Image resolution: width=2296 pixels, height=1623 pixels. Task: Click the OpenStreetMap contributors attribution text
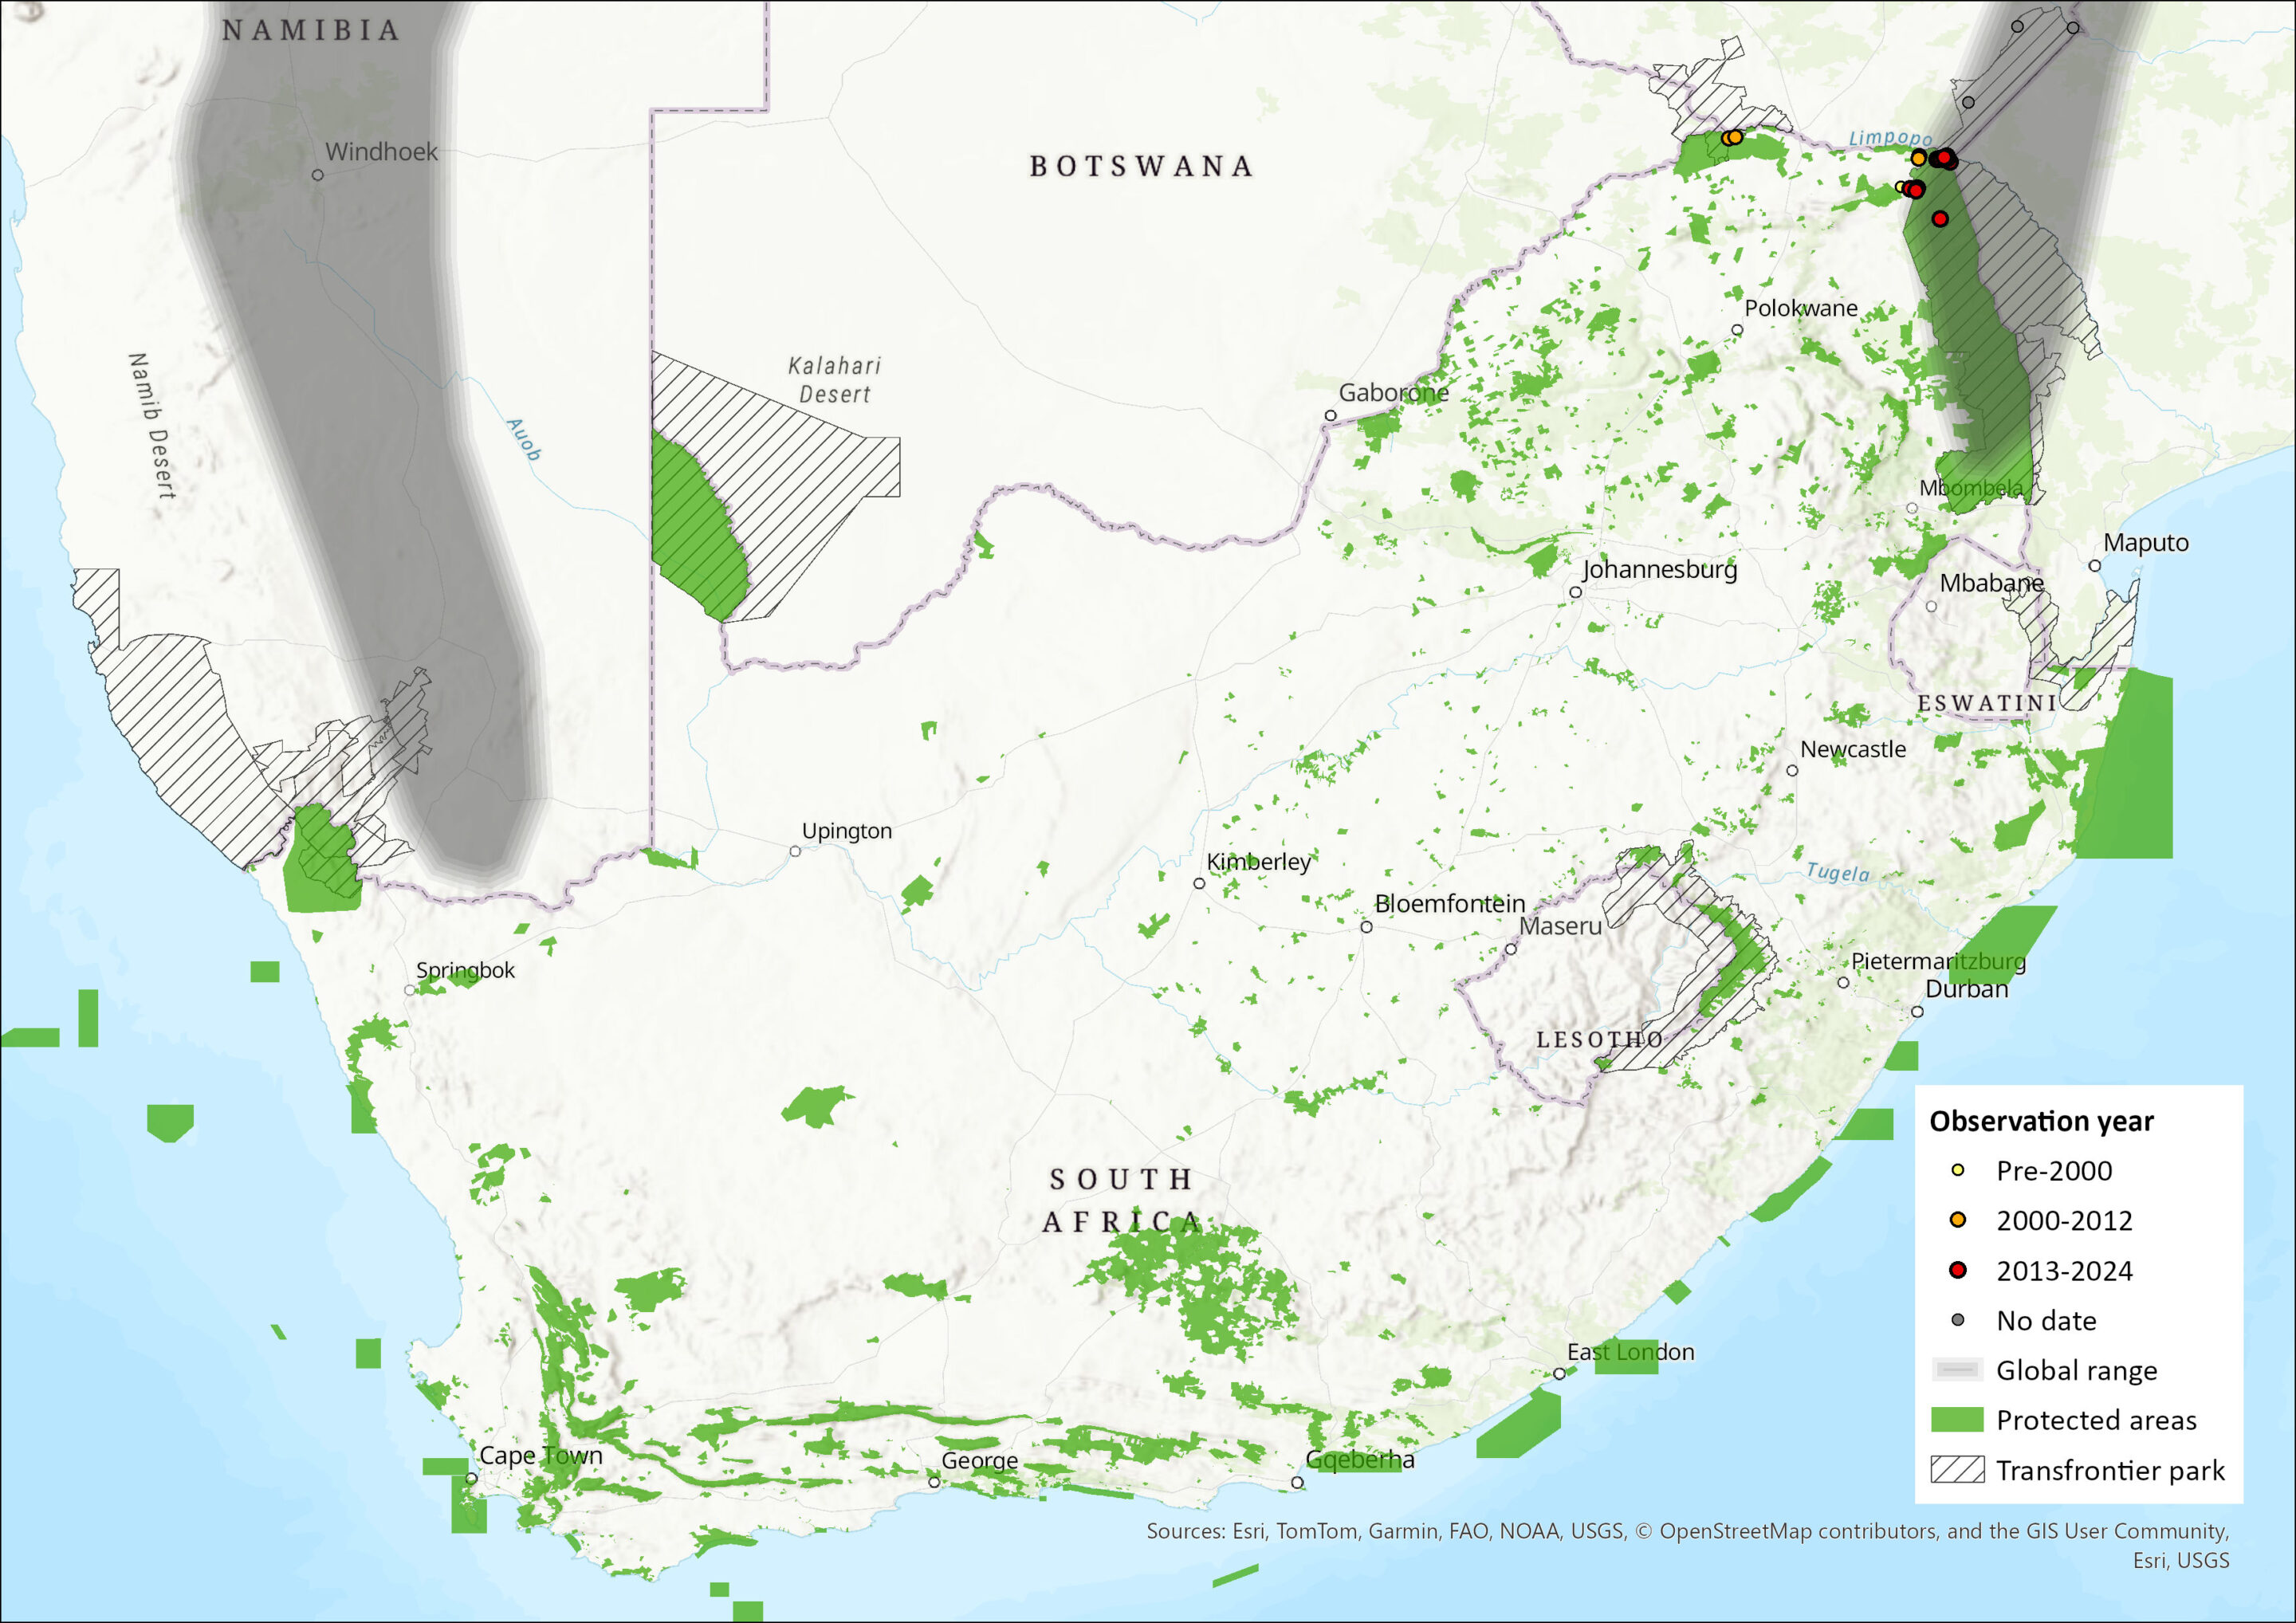(x=1799, y=1531)
